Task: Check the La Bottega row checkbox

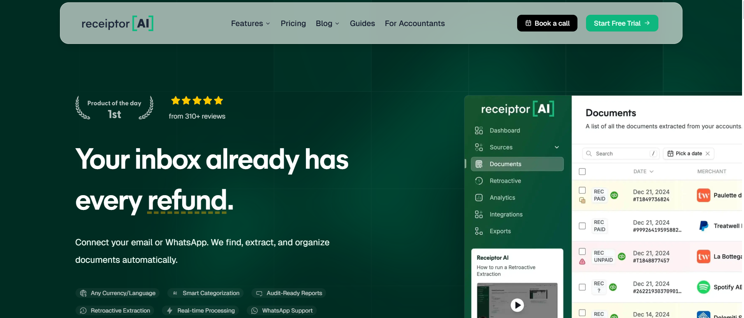Action: 582,252
